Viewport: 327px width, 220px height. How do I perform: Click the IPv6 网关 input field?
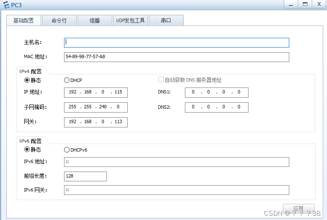[x=176, y=190]
